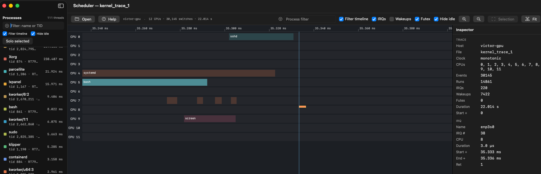541x174 pixels.
Task: Toggle the sidebar panel icon
Action: (x=61, y=6)
